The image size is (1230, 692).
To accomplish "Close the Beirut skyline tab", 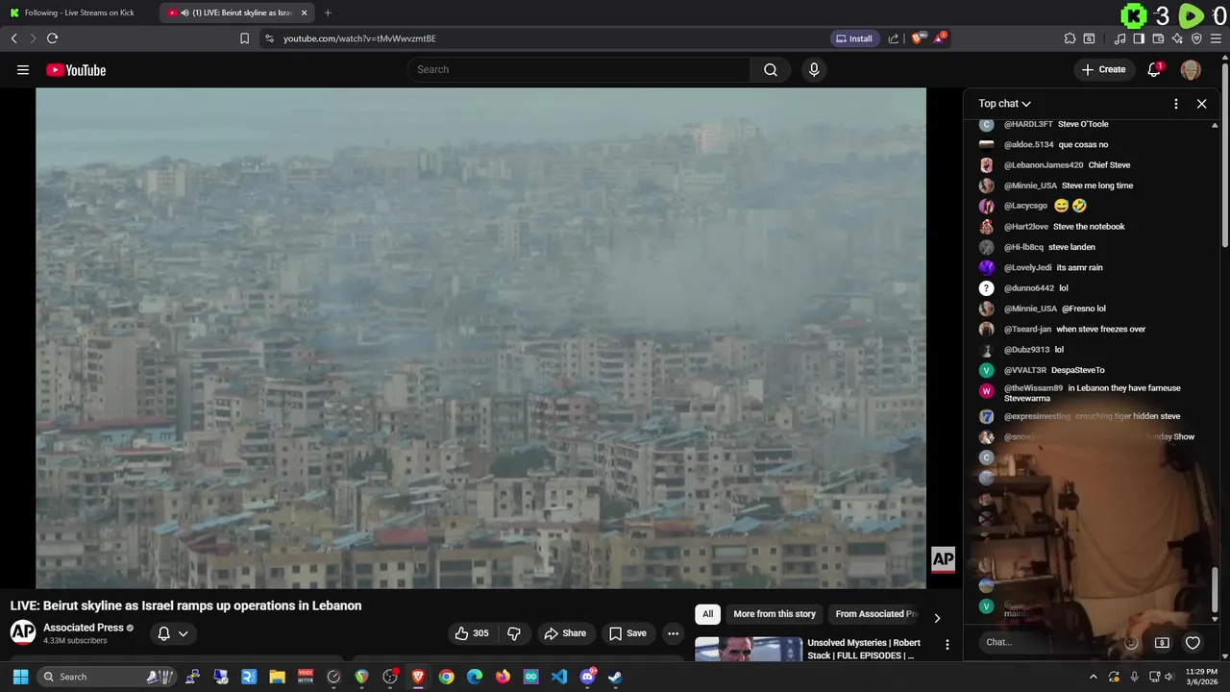I will point(305,12).
